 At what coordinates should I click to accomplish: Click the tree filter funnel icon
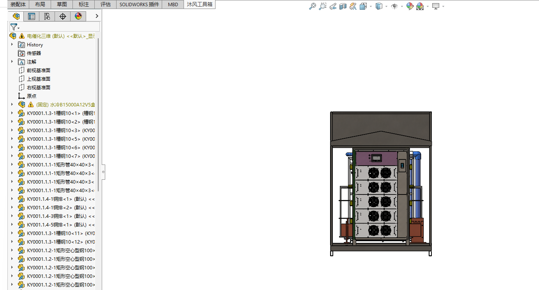pos(14,27)
